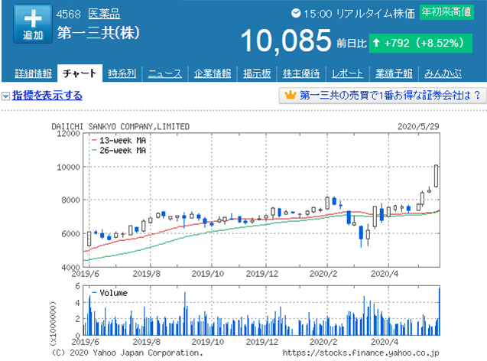The image size is (487, 361).
Task: Click the DAIICHI SANKYO COMPANY,LIMITED chart title
Action: [x=121, y=126]
